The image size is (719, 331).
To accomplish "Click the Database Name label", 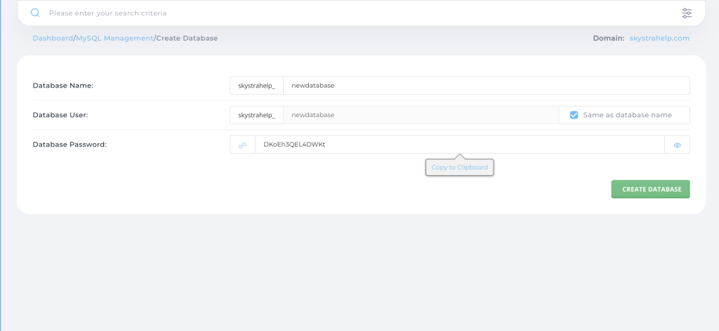I will pyautogui.click(x=63, y=86).
